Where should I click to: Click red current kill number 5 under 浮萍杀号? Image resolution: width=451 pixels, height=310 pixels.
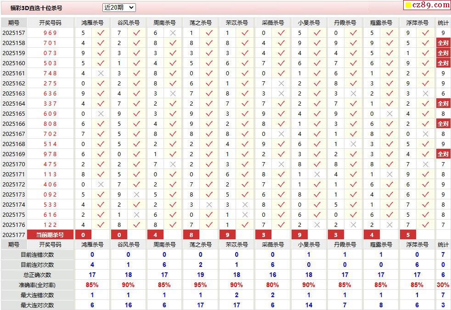coord(408,235)
